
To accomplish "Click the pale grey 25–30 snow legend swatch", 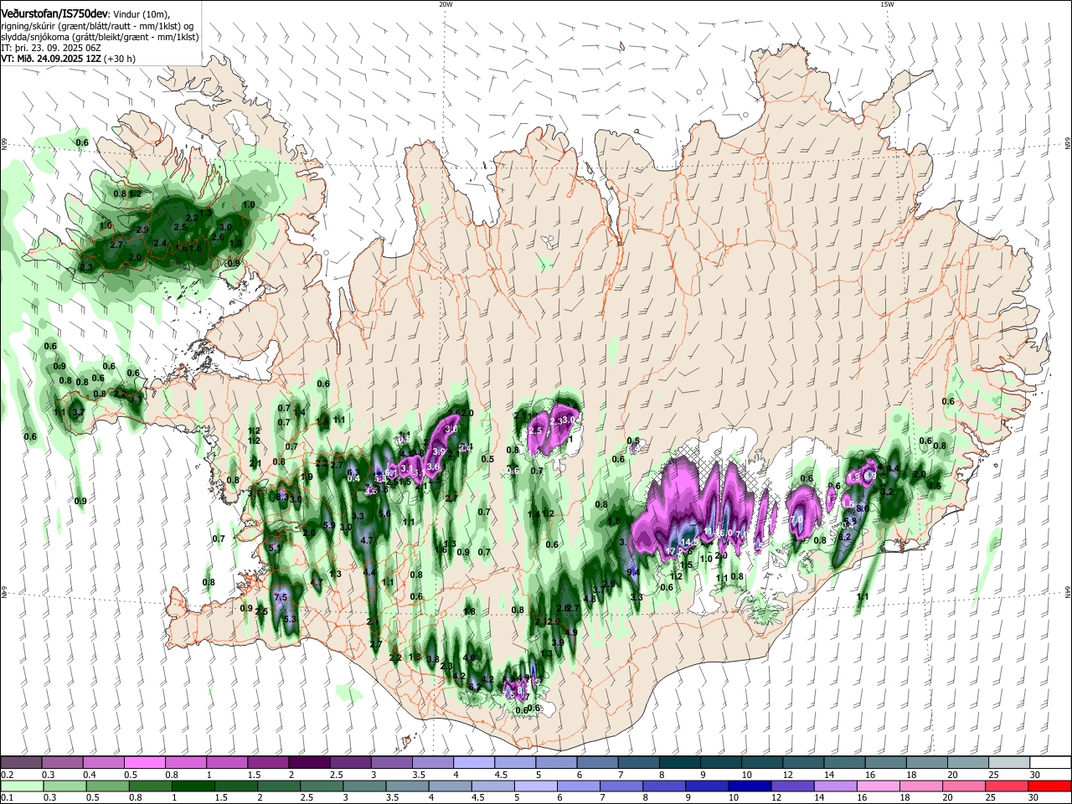I will pyautogui.click(x=1009, y=762).
